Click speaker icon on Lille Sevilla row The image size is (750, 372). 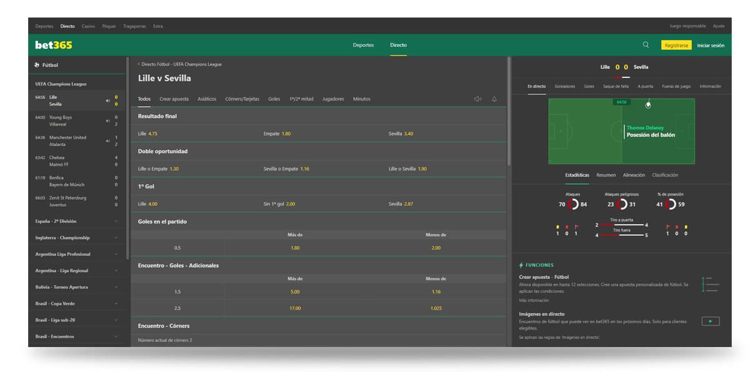pos(107,100)
